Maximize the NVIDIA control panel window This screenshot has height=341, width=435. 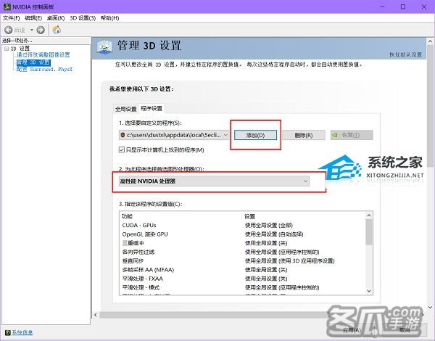click(x=403, y=7)
